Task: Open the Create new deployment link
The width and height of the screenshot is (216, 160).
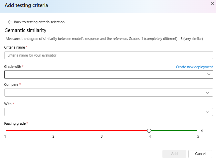Action: (194, 67)
